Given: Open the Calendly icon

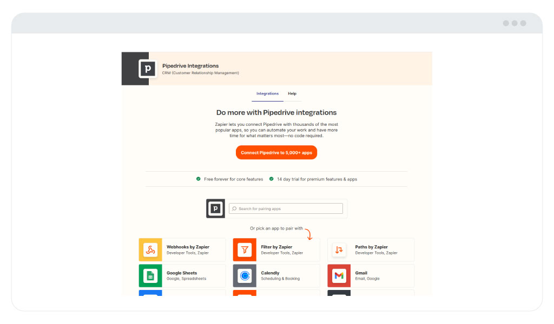Looking at the screenshot, I should point(245,276).
